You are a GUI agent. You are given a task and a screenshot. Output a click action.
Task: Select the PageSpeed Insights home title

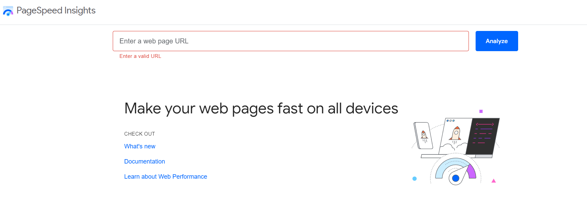pos(57,10)
